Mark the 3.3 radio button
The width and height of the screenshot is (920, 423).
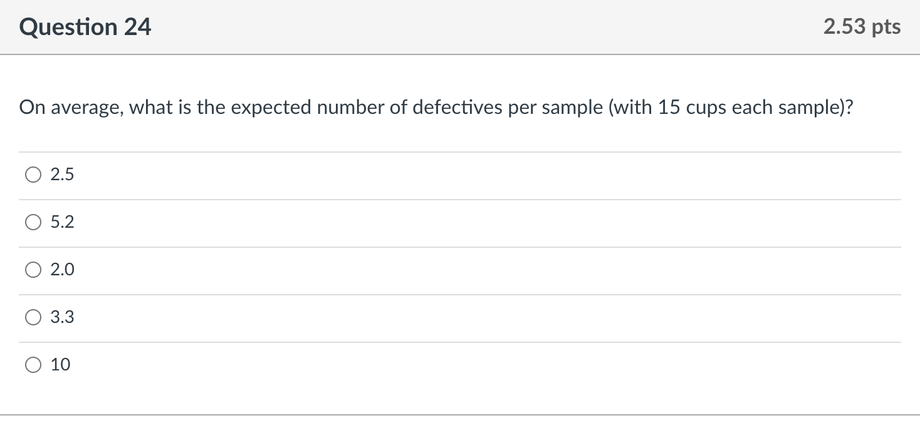click(33, 318)
